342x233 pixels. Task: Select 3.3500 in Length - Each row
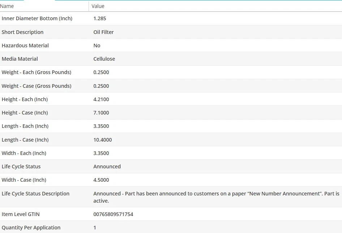(x=101, y=126)
